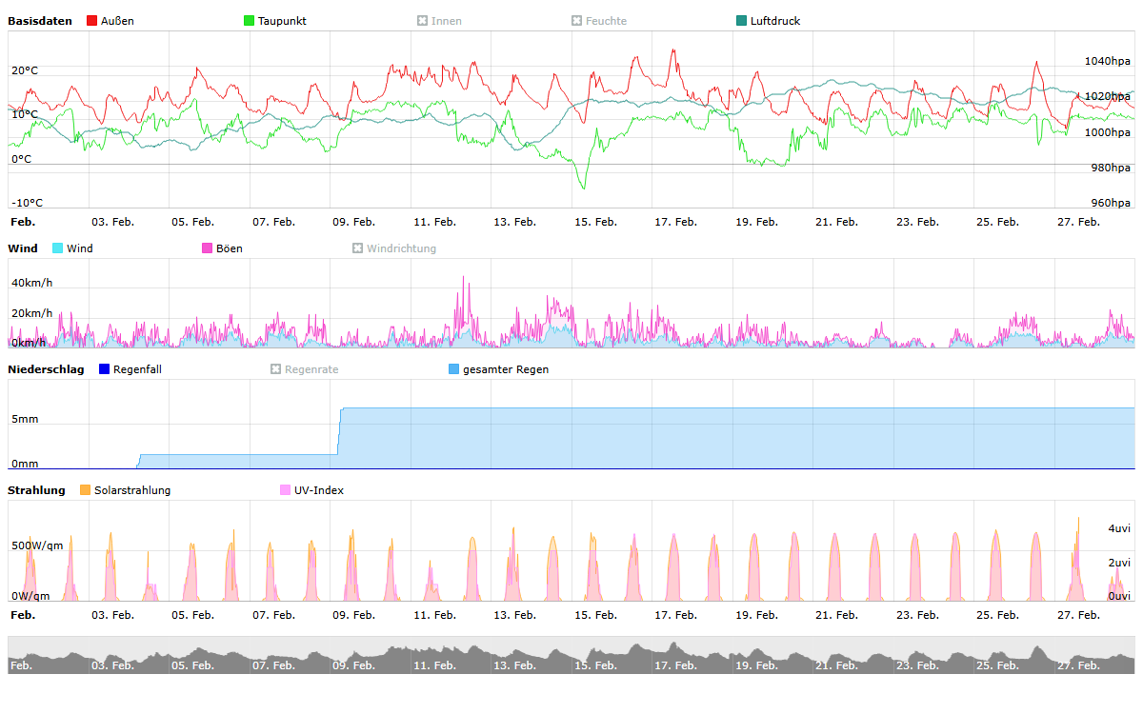The image size is (1143, 714).
Task: Click the tallest solar radiation peak on 27. Feb.
Action: [1078, 519]
